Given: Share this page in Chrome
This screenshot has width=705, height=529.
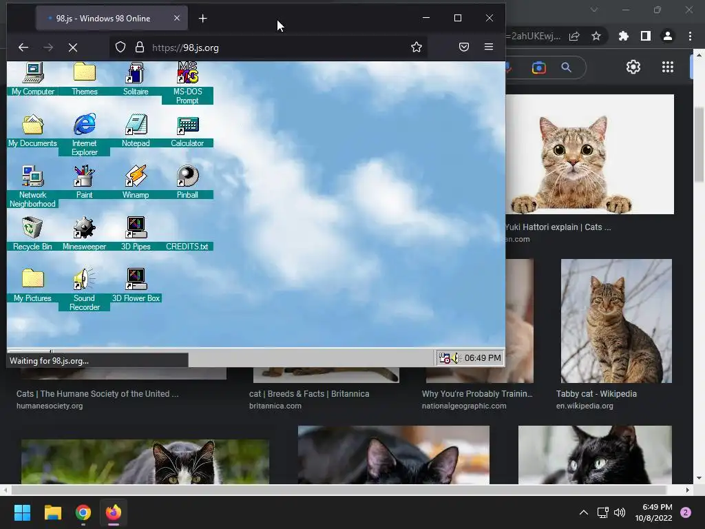Looking at the screenshot, I should pos(575,36).
